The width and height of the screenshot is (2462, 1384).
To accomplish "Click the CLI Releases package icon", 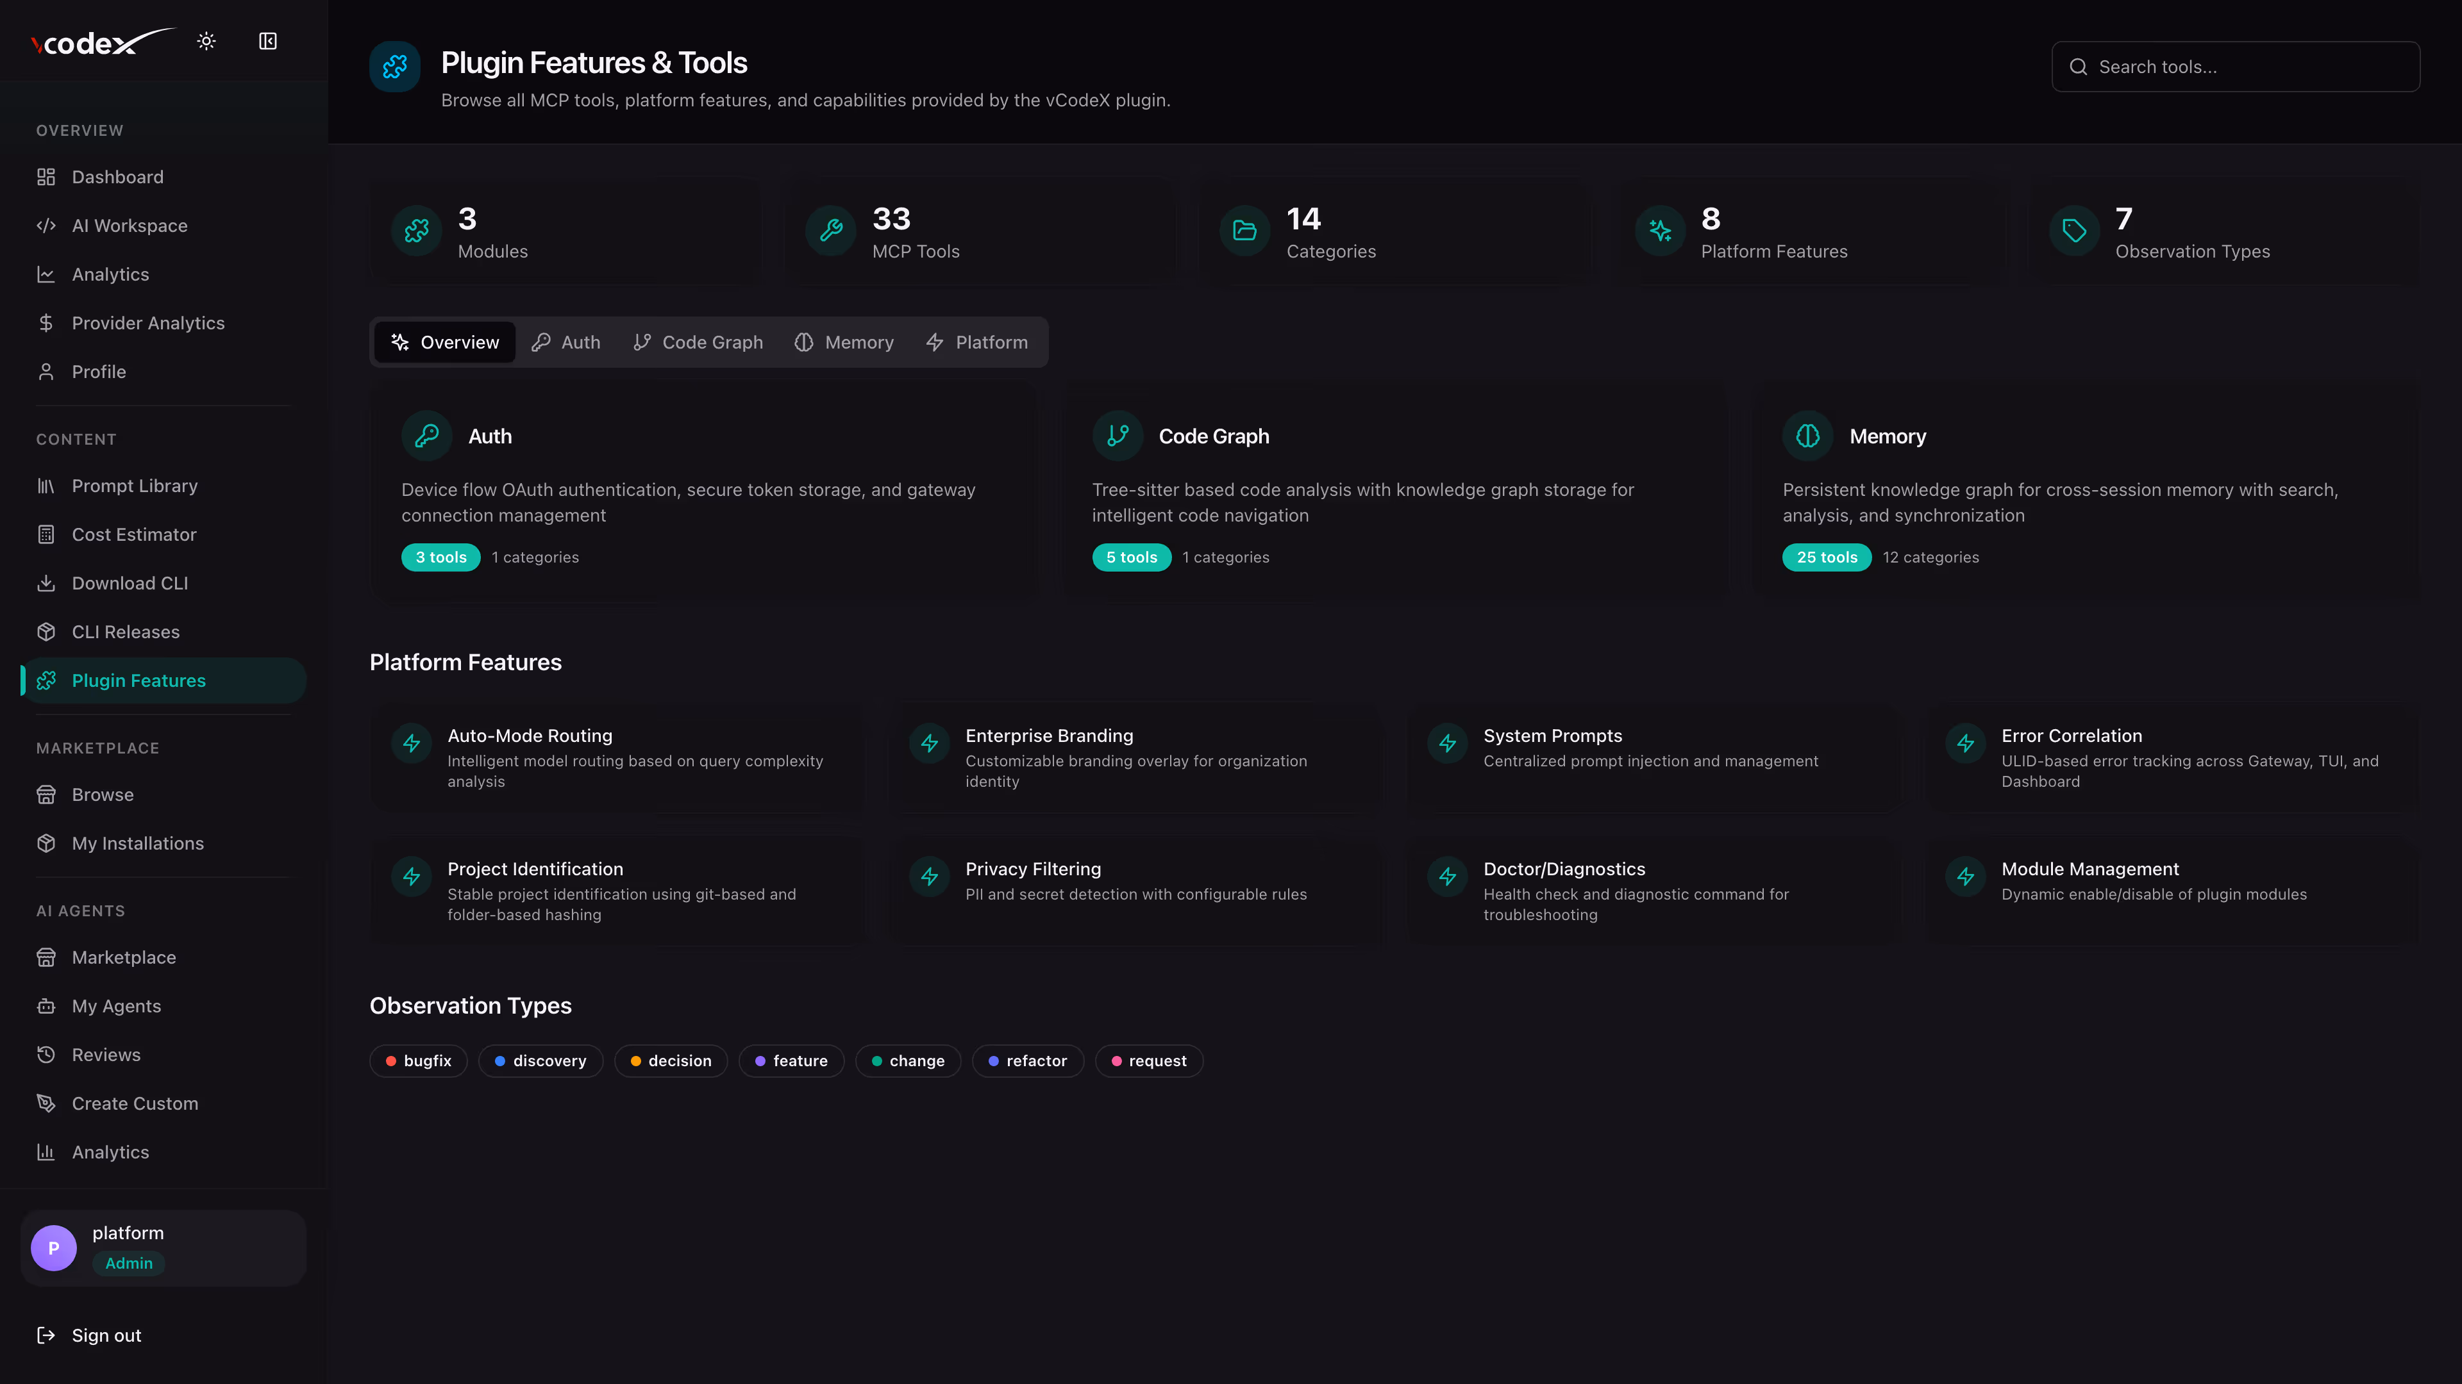I will point(46,632).
